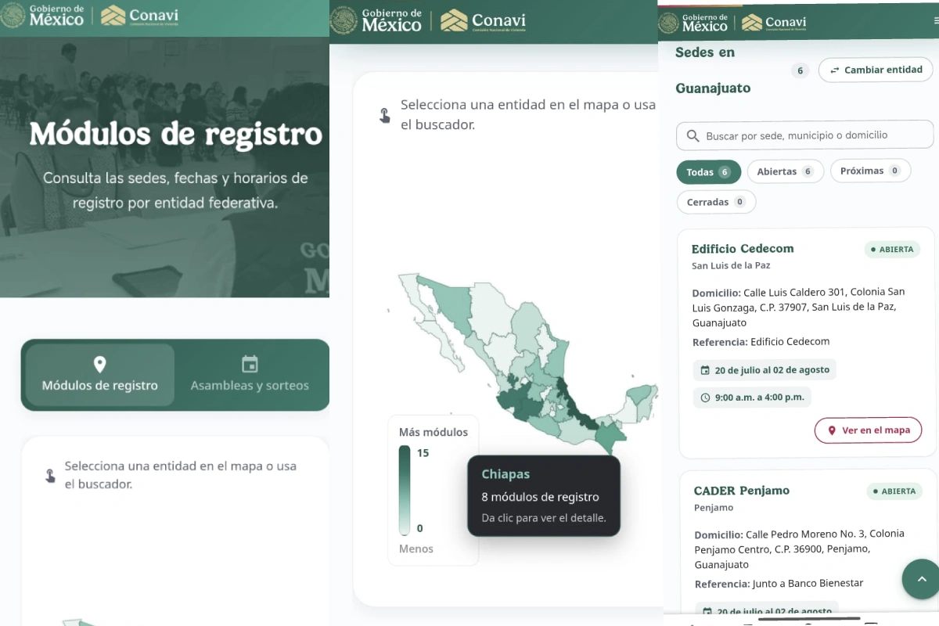The width and height of the screenshot is (939, 626).
Task: Click "Da clic para ver el detalle." text
Action: click(x=544, y=518)
